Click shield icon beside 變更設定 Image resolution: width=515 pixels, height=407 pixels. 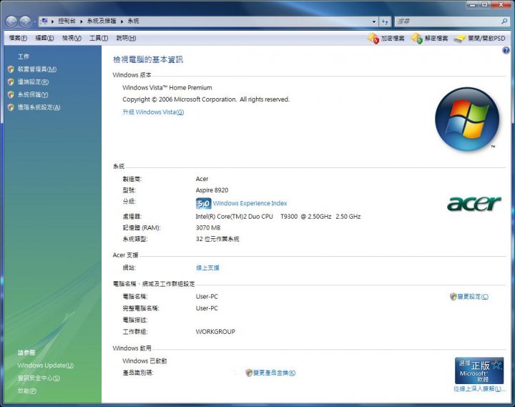coord(453,297)
